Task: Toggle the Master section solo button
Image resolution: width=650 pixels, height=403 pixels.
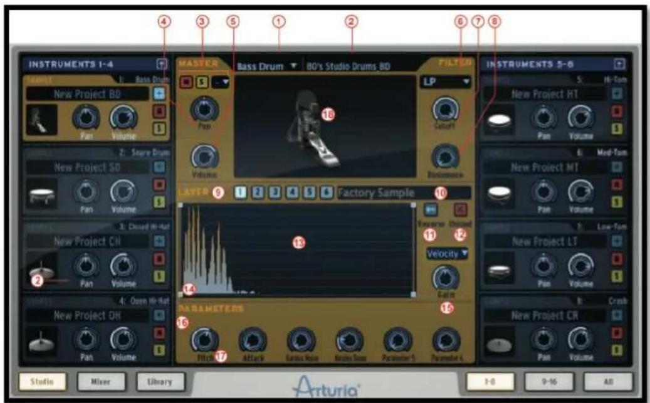Action: click(202, 82)
